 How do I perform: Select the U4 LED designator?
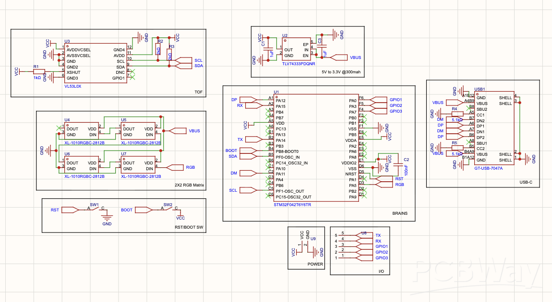[67, 120]
